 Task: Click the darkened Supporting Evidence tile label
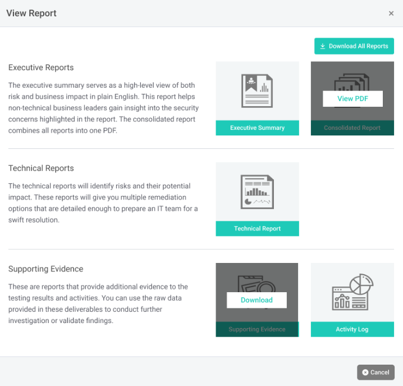click(257, 329)
